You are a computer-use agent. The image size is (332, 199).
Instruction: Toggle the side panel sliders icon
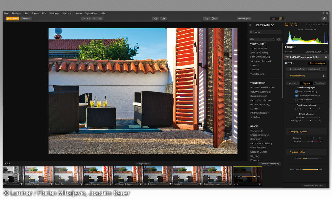281,19
